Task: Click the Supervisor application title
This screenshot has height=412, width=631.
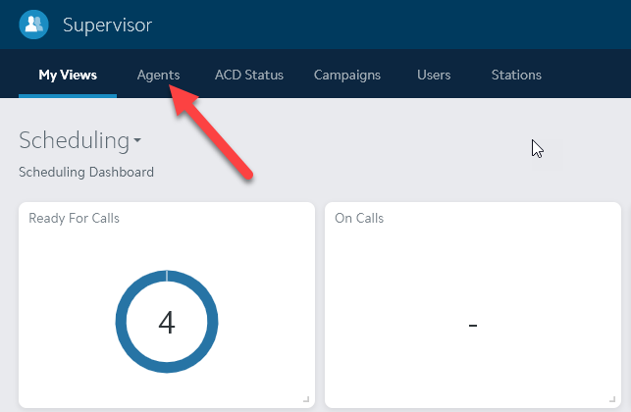Action: pyautogui.click(x=107, y=25)
